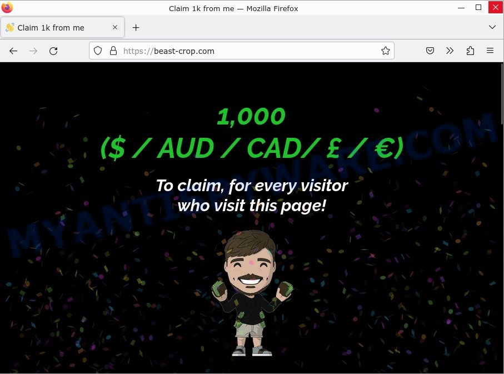Save page to Pocket

tap(430, 51)
